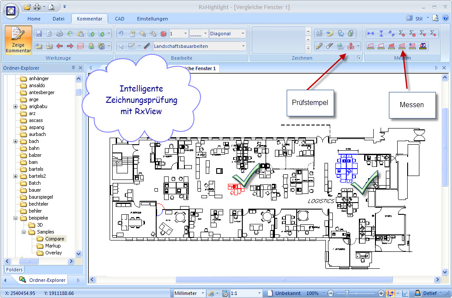Screen dimensions: 452x298
Task: Click the single user icon in Werkzeuge
Action: click(x=91, y=46)
